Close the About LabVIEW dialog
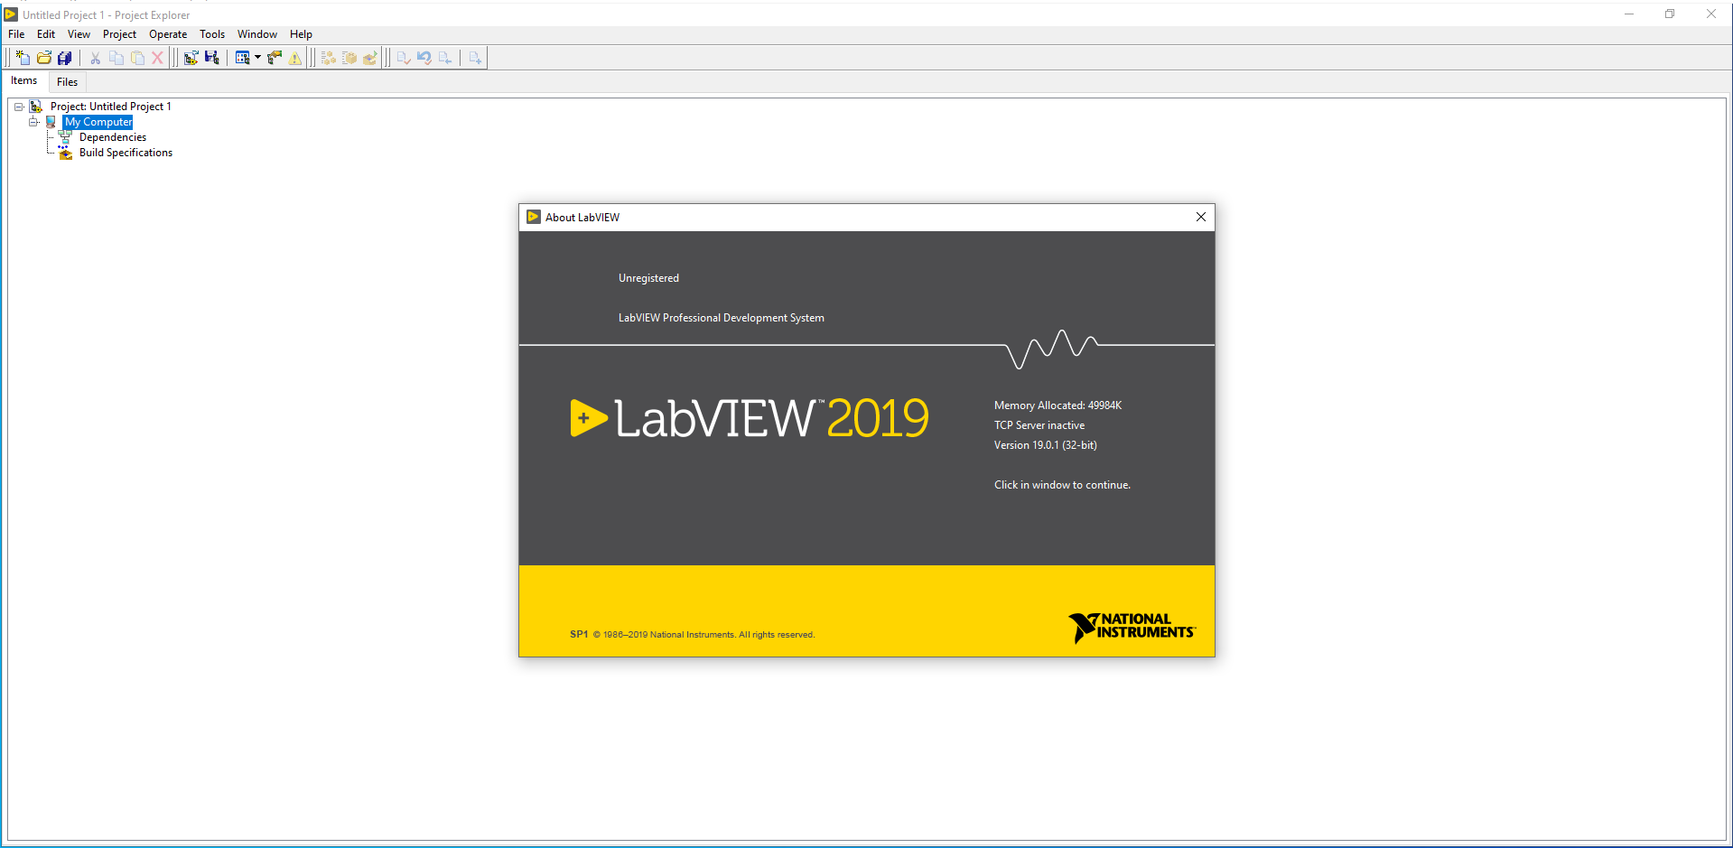Screen dimensions: 1733x848 coord(1201,217)
